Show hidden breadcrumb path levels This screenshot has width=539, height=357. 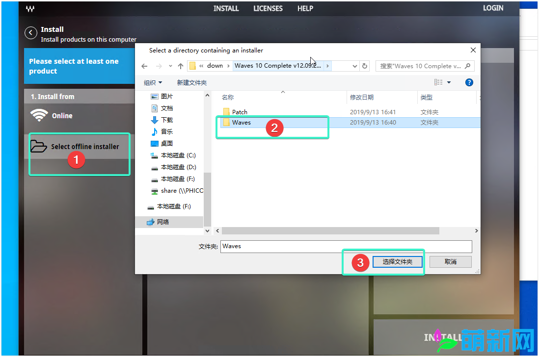[201, 66]
